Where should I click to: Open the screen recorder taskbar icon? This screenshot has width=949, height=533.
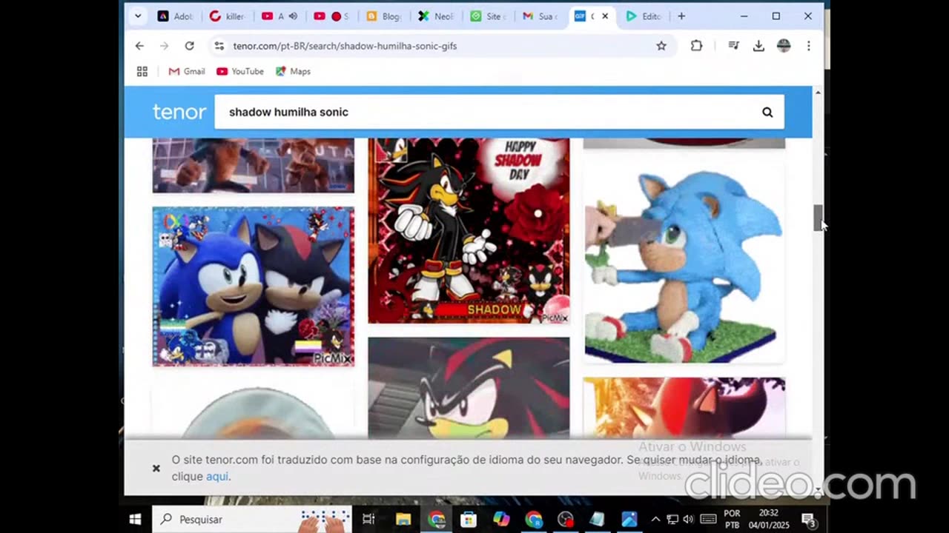[x=566, y=519]
